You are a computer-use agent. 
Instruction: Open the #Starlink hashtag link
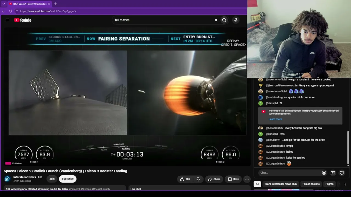click(x=86, y=189)
